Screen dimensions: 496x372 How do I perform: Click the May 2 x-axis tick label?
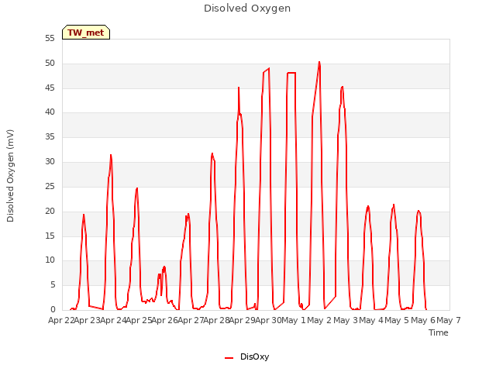pos(319,320)
